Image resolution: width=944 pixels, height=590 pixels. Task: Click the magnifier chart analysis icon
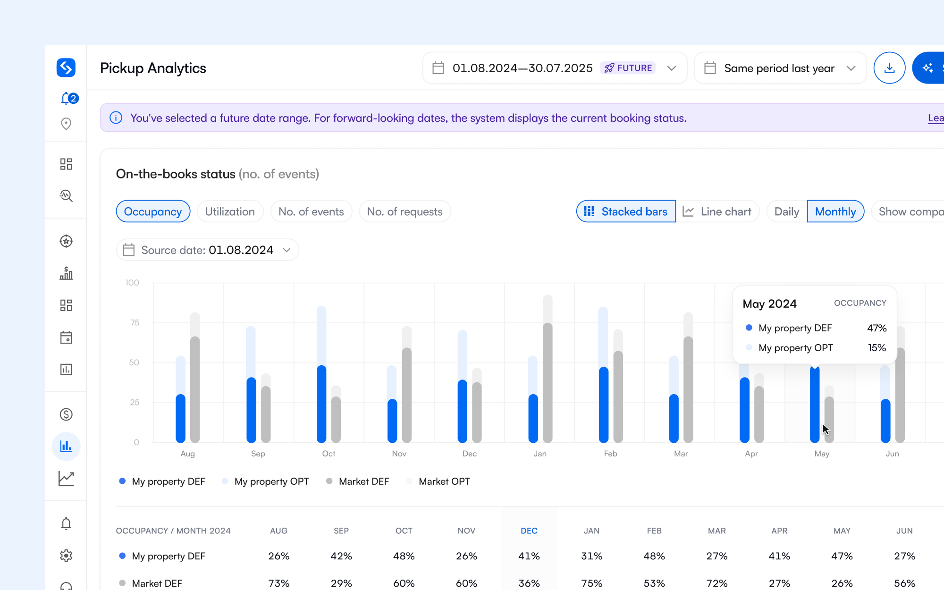[66, 195]
